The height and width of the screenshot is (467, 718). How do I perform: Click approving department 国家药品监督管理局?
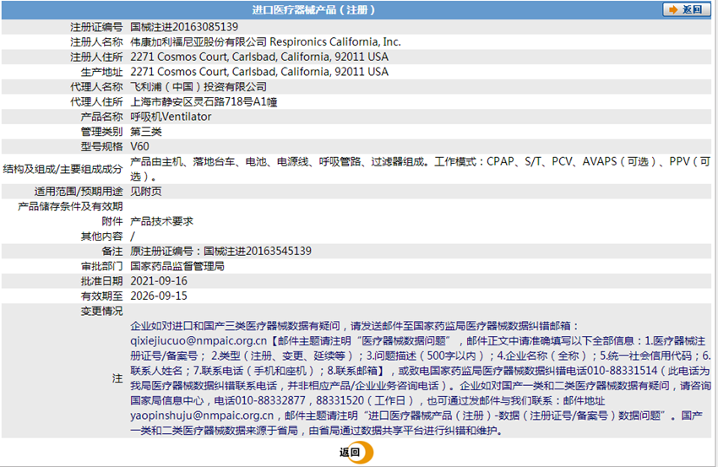(x=177, y=266)
